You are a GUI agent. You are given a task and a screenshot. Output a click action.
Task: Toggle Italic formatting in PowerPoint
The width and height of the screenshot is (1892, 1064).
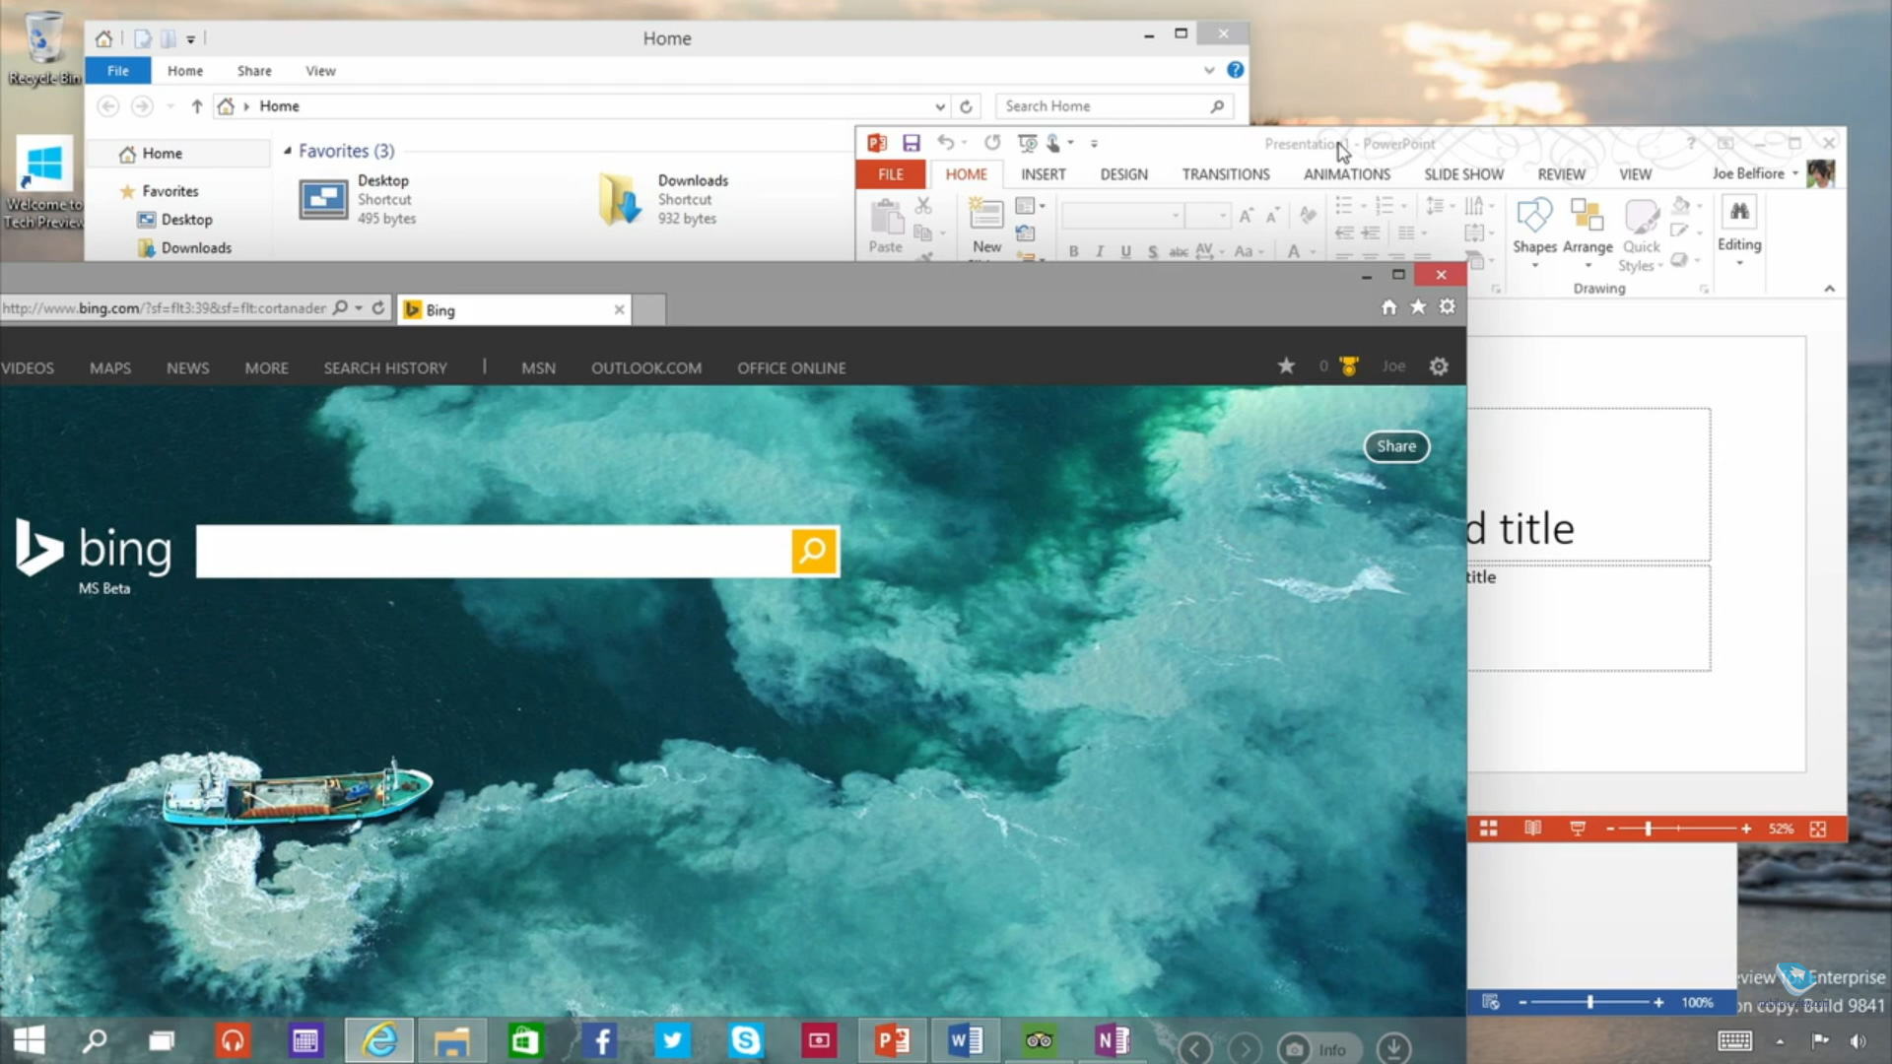[1100, 252]
